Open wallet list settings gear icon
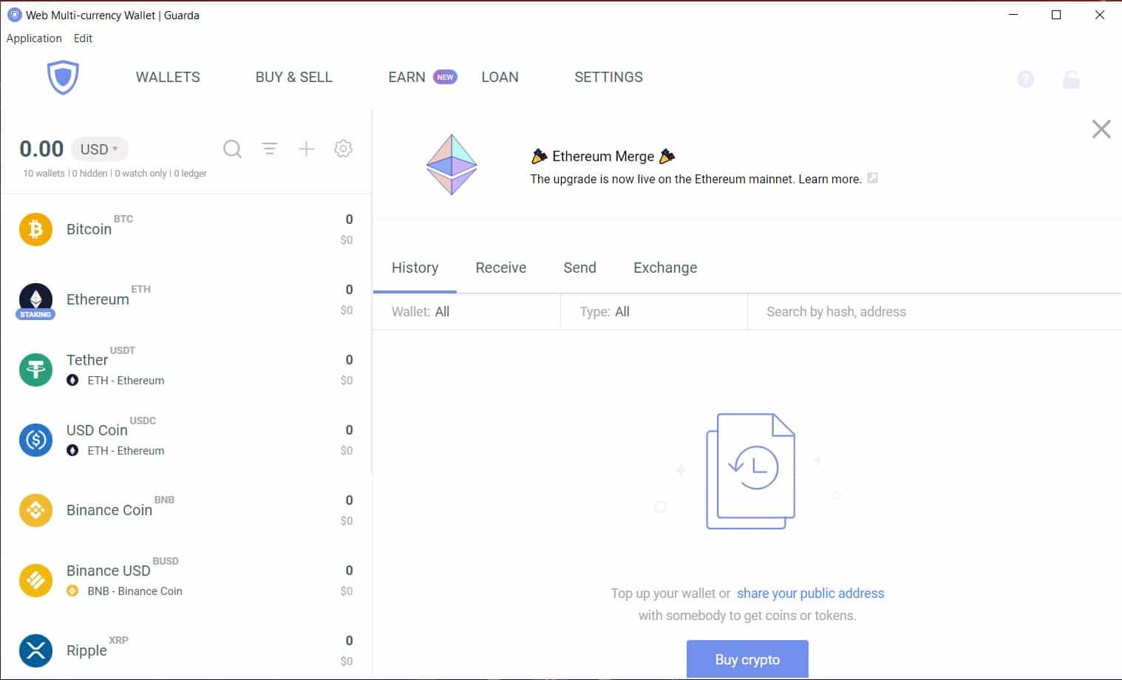The width and height of the screenshot is (1122, 680). (343, 149)
